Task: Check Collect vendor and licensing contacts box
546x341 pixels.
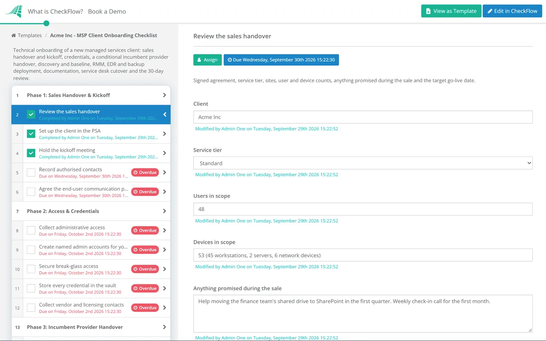Action: (x=31, y=308)
